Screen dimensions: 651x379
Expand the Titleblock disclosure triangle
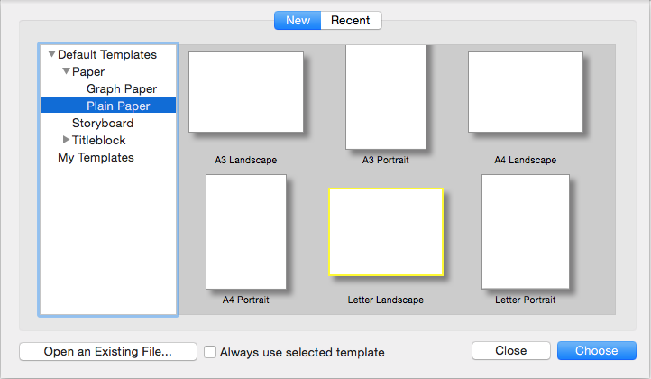click(66, 140)
